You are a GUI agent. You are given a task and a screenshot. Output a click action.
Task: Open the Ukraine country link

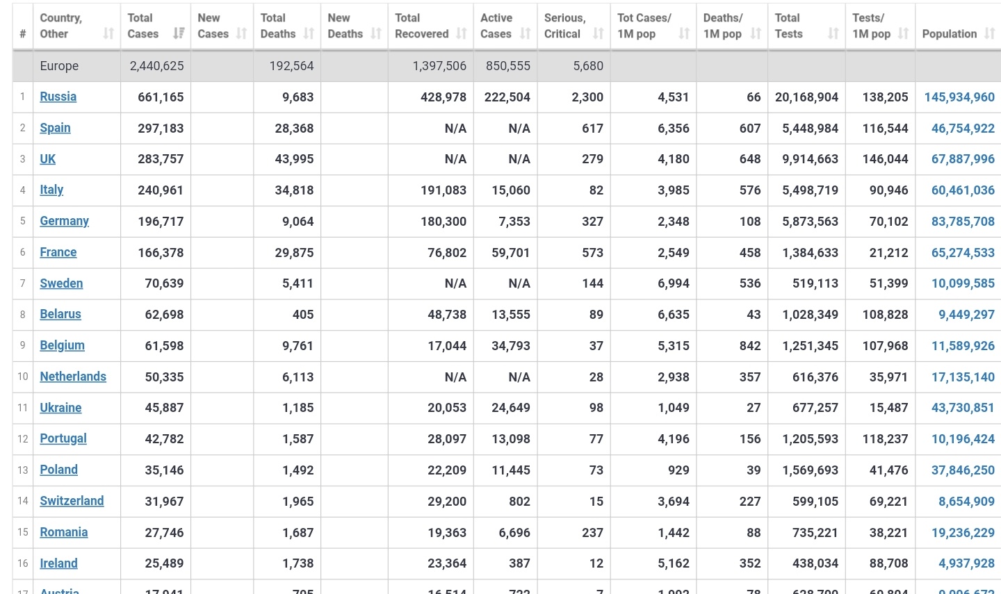coord(60,408)
